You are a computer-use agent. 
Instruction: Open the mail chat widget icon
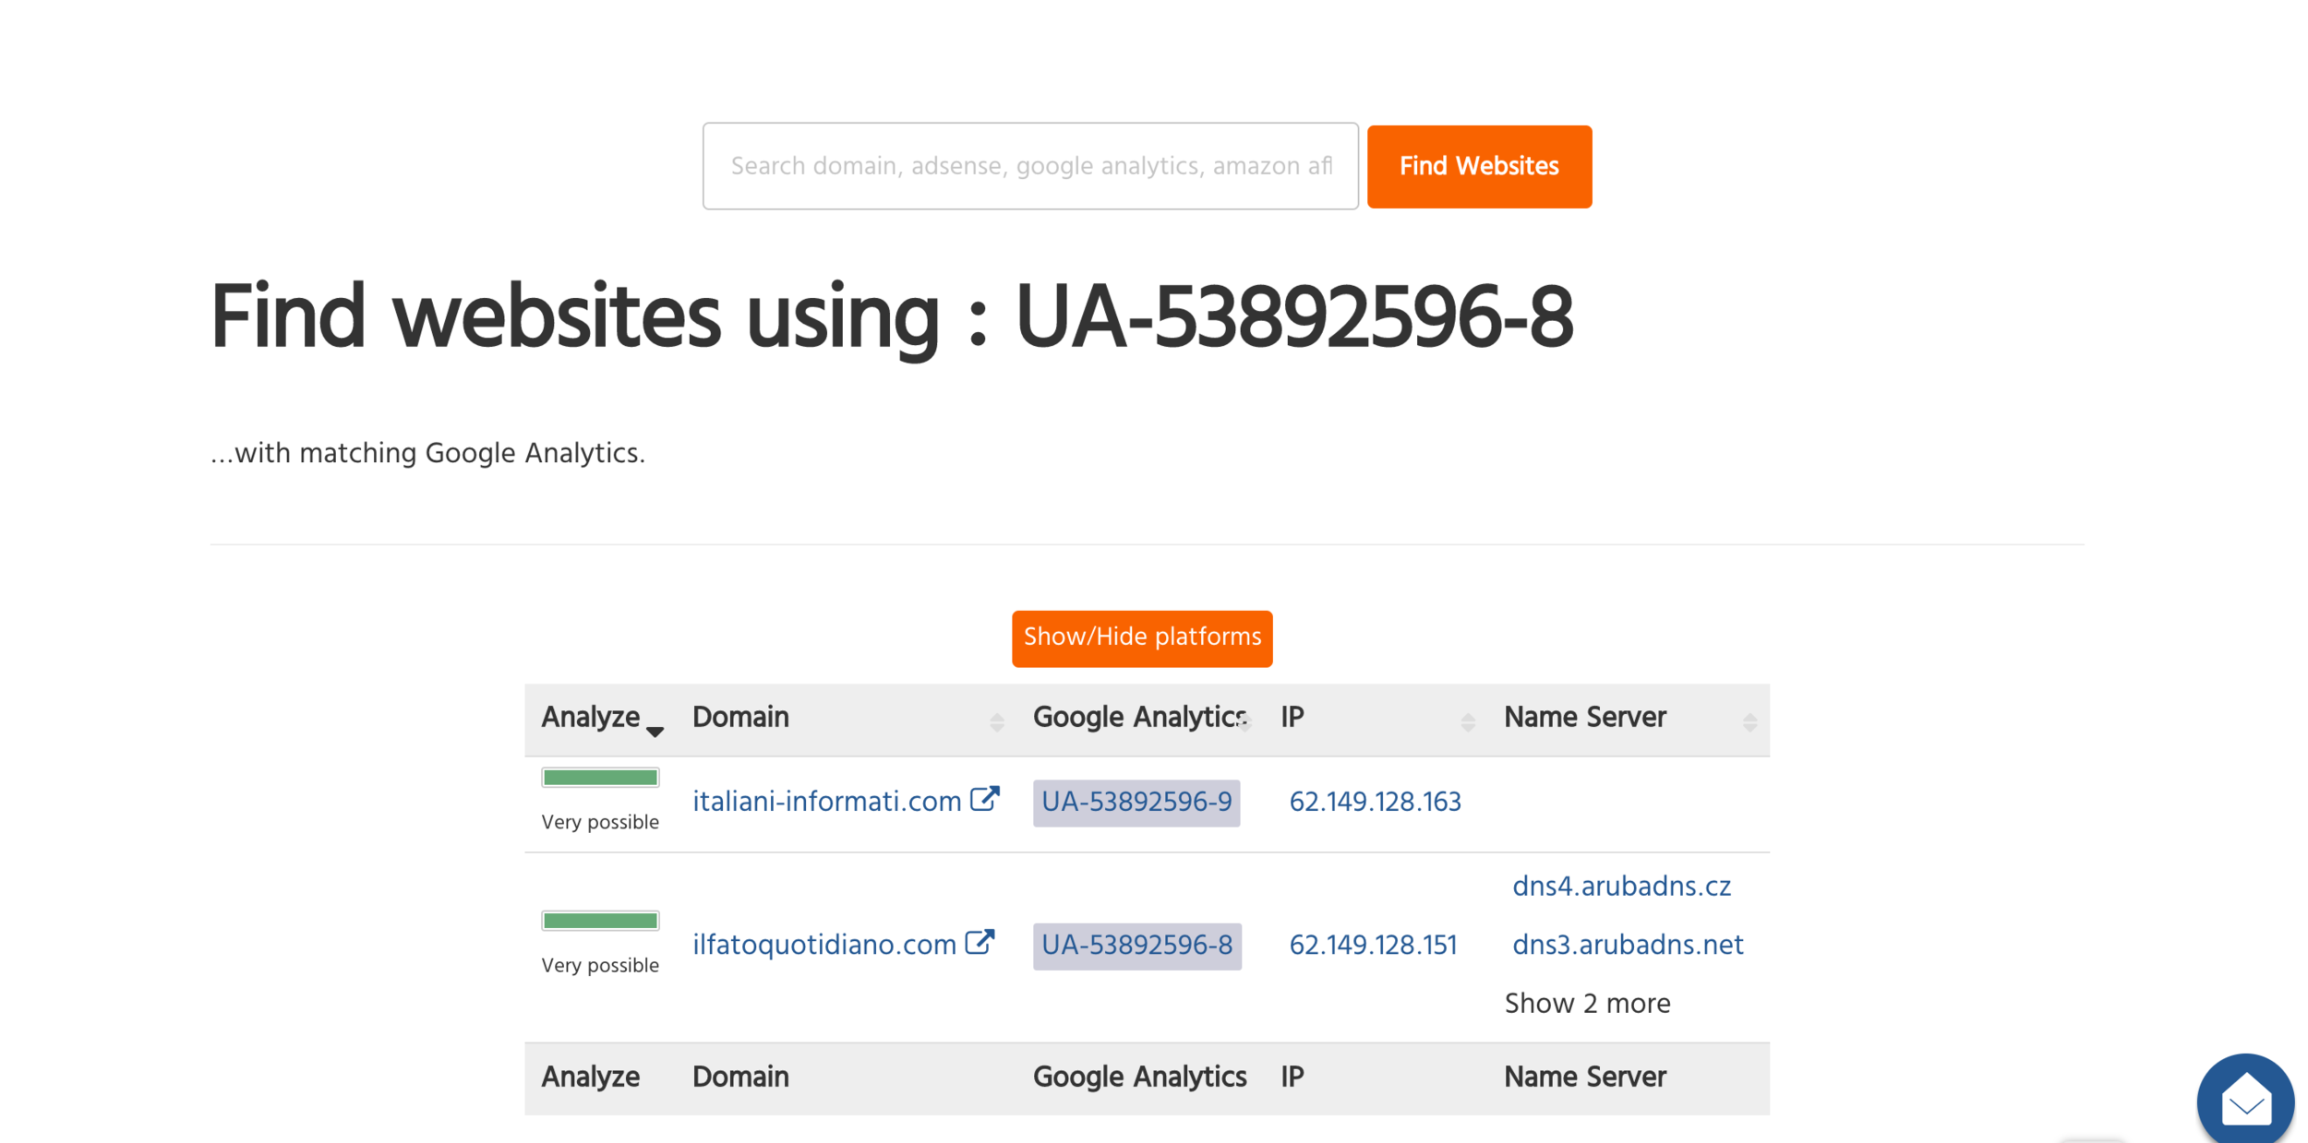[x=2244, y=1101]
